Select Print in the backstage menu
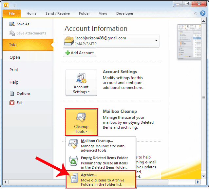Screen dimensions: 209x189 tap(14, 70)
